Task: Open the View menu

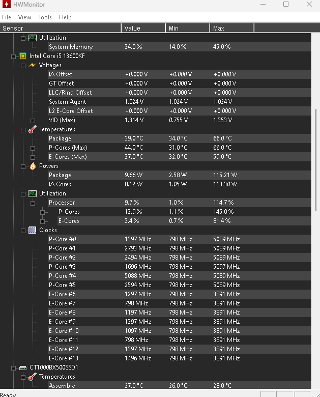Action: pyautogui.click(x=24, y=17)
